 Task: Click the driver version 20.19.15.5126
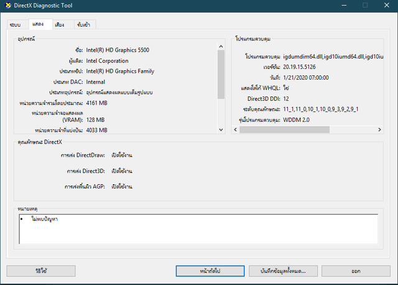[299, 67]
